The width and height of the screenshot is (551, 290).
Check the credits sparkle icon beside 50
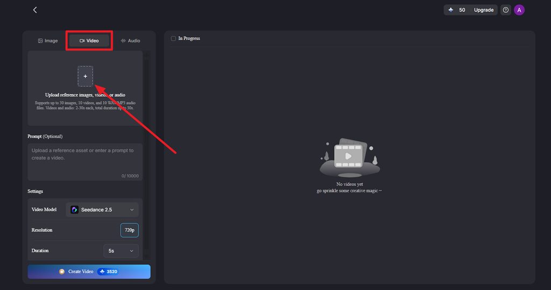(451, 10)
